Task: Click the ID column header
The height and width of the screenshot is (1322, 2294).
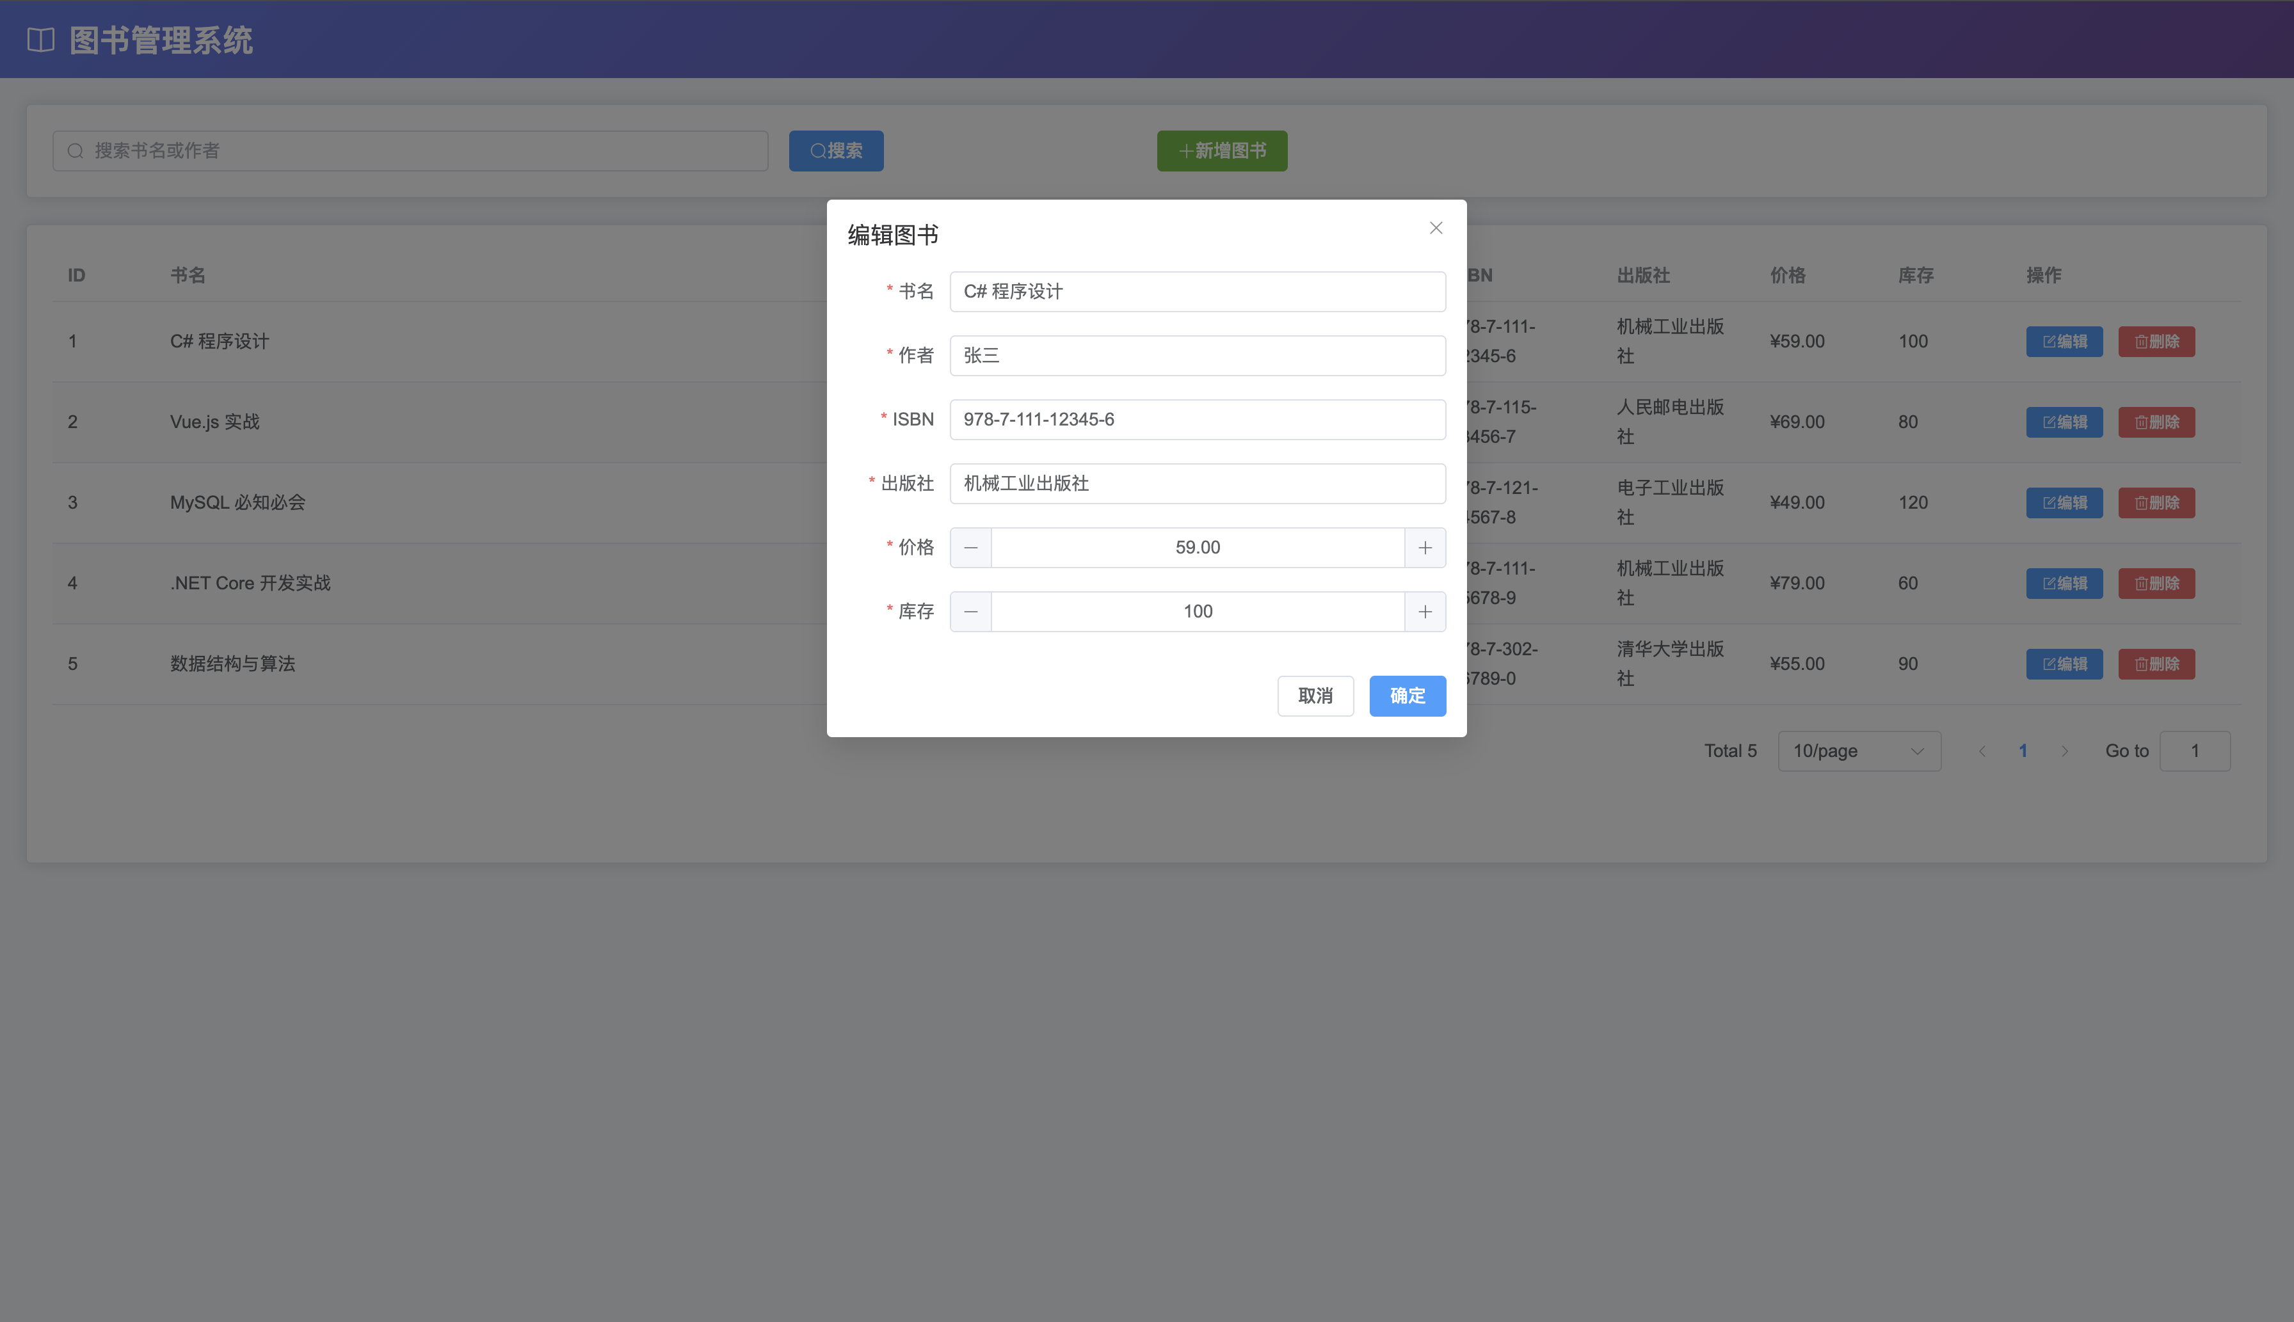Action: tap(76, 275)
